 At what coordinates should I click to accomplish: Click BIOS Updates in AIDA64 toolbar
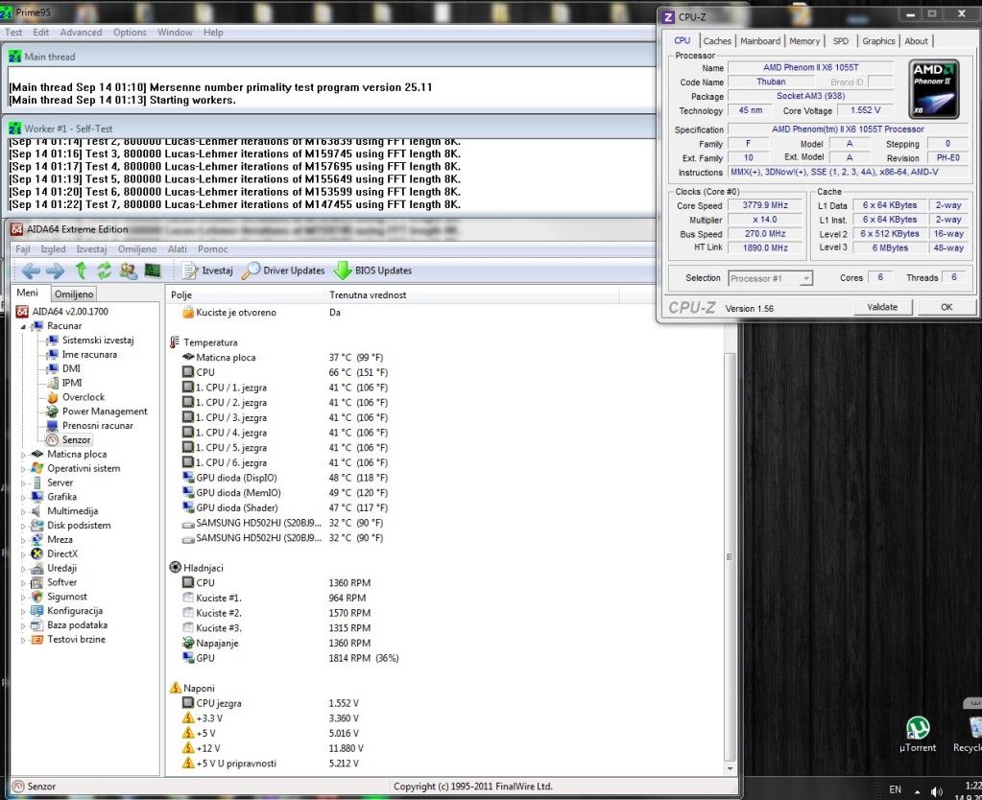[372, 271]
